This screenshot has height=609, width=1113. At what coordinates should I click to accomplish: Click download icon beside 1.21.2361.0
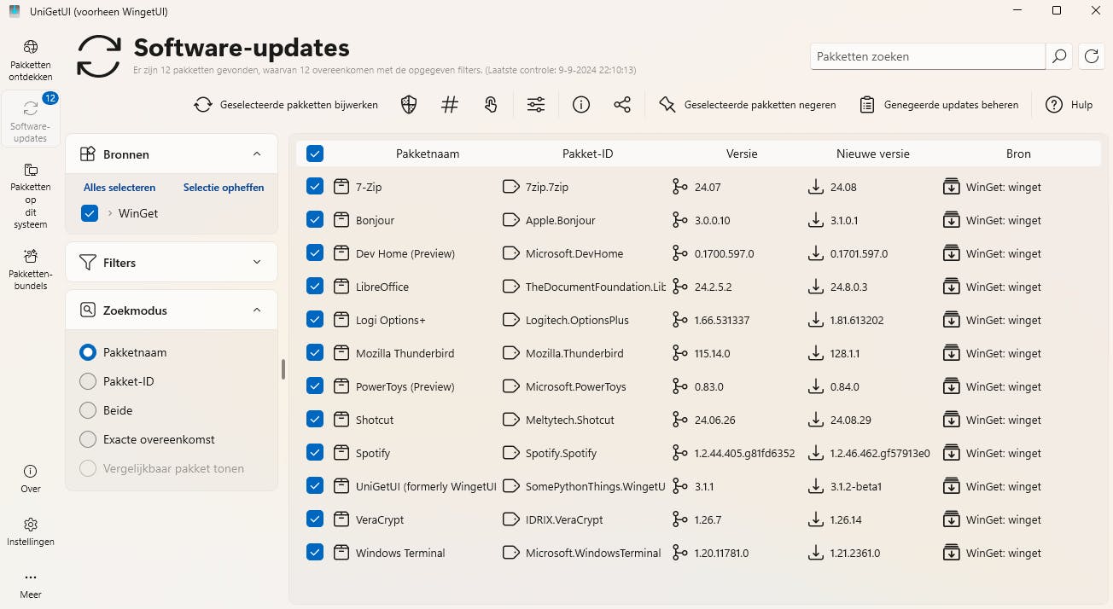point(815,553)
